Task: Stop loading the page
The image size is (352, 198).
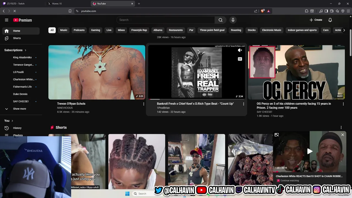Action: click(15, 11)
